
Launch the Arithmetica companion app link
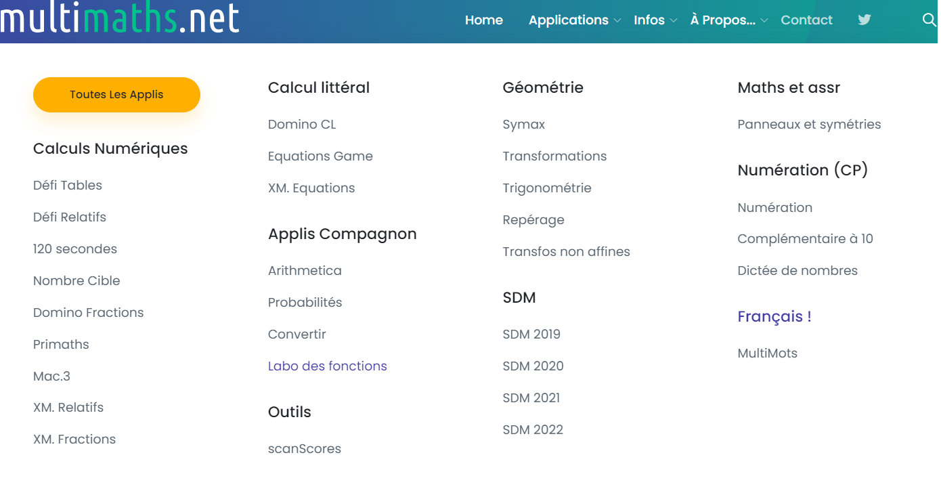(x=305, y=270)
